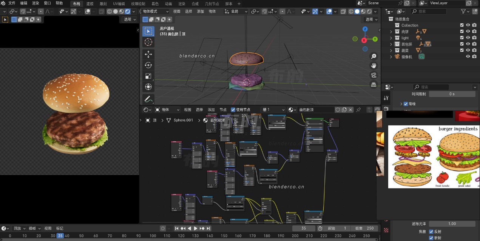Viewport: 480px width, 241px height.
Task: Open the 选项 dropdown in the right viewport
Action: (x=371, y=19)
